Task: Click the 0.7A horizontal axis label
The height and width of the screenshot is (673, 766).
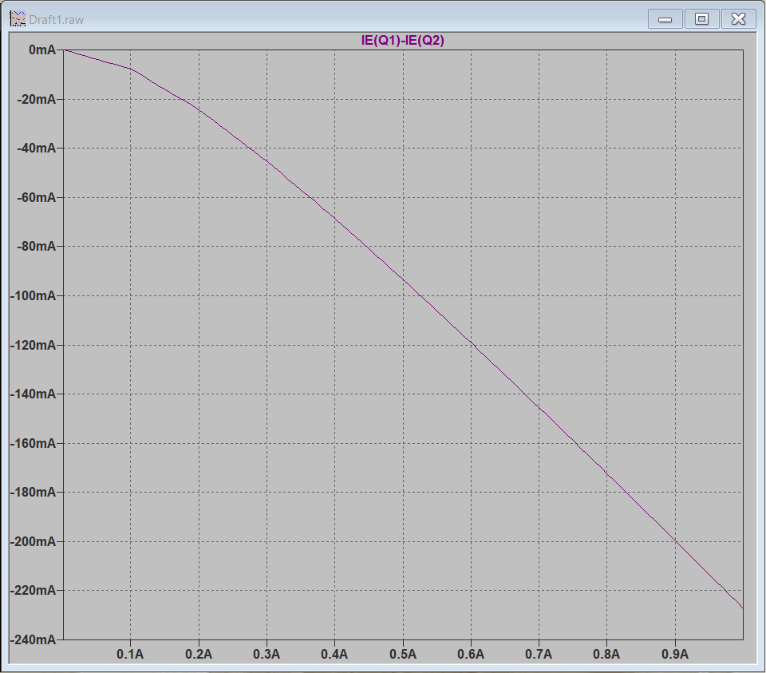Action: [x=539, y=654]
